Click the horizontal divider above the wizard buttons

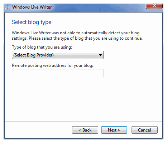coord(83,122)
